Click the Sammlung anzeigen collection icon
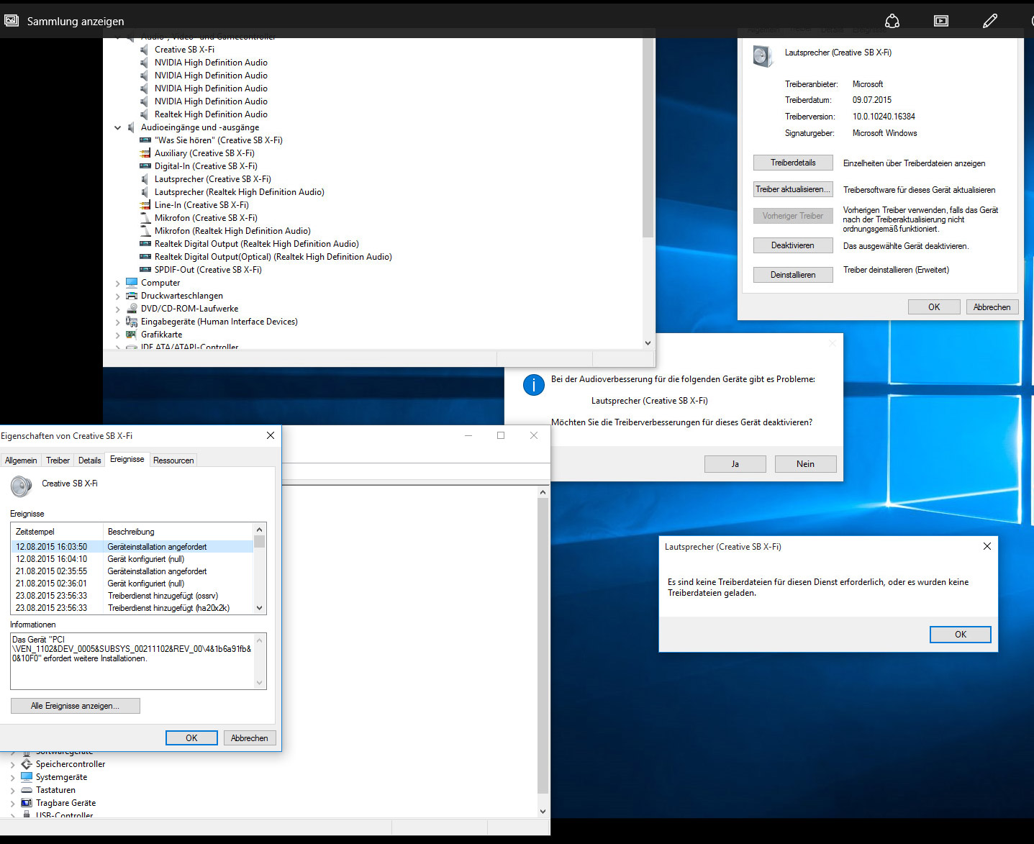Viewport: 1034px width, 844px height. coord(12,21)
